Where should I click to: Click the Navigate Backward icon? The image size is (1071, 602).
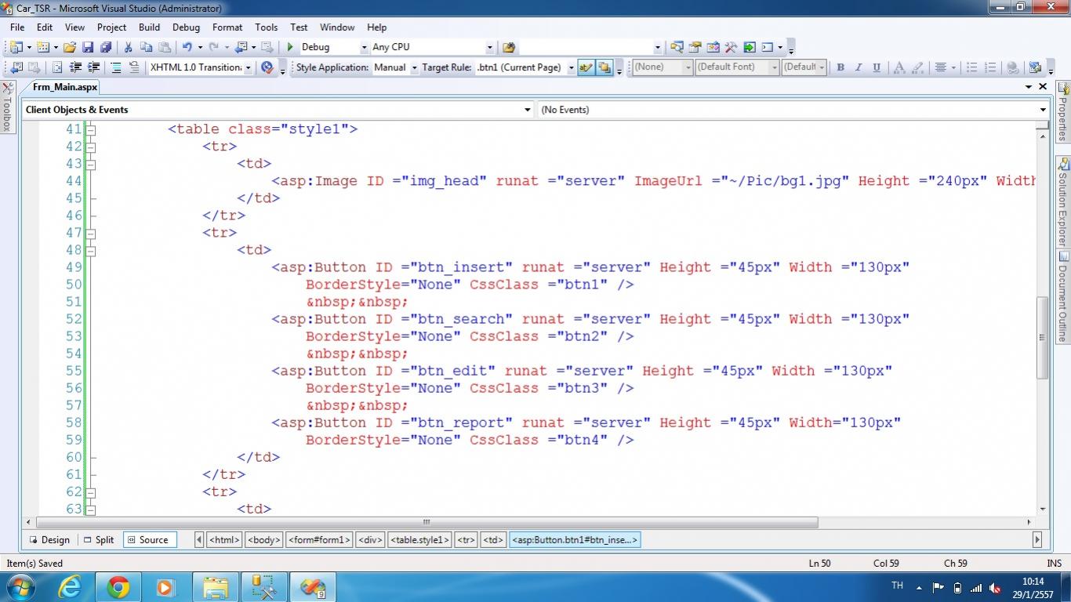[x=241, y=47]
